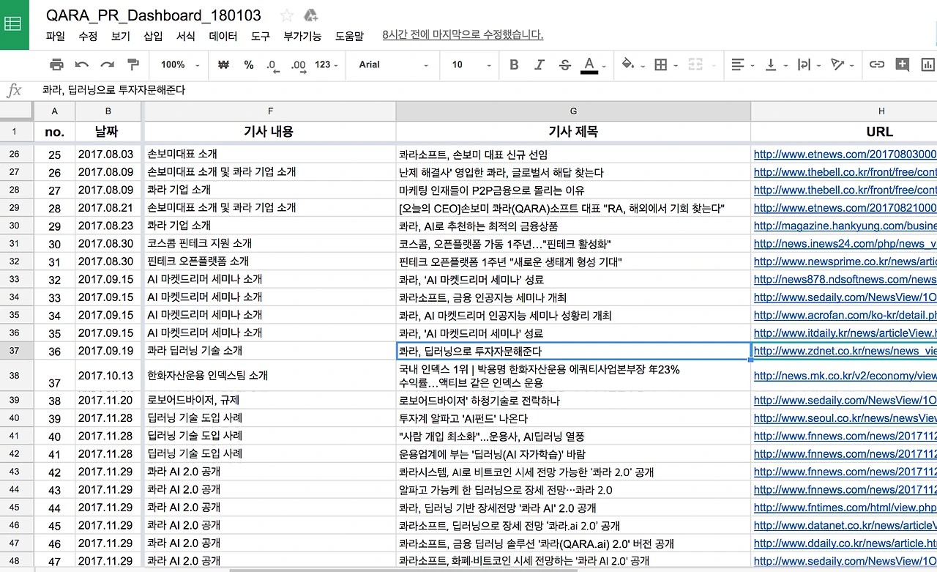Toggle italic formatting
This screenshot has width=937, height=572.
click(x=540, y=64)
